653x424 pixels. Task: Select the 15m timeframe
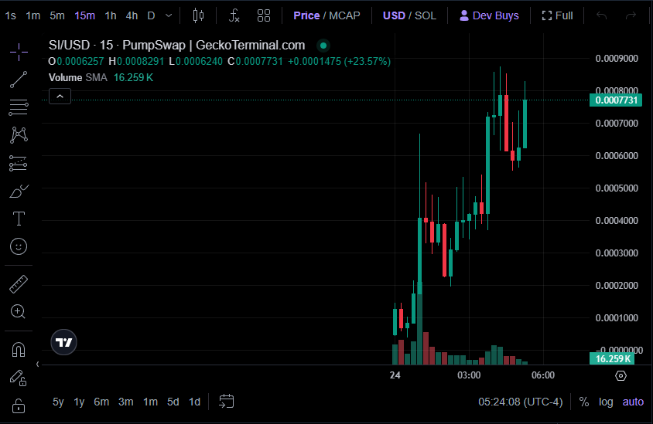click(x=84, y=15)
